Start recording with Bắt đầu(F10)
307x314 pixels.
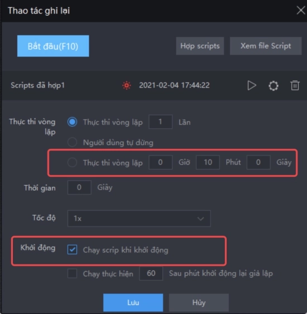[x=53, y=46]
